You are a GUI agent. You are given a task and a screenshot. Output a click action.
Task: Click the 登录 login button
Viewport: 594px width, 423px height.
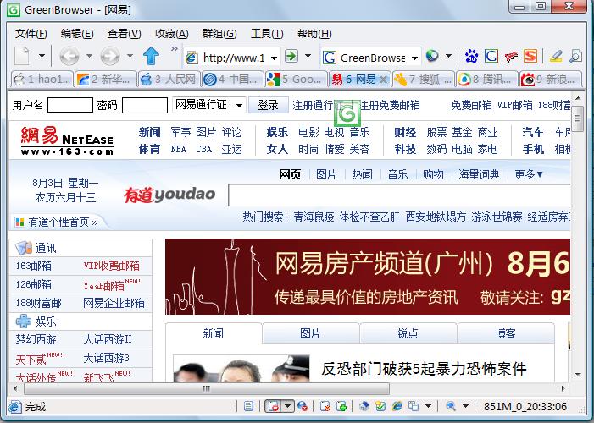coord(269,105)
